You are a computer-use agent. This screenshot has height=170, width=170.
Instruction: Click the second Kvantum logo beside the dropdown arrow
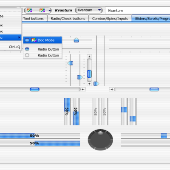pyautogui.click(x=42, y=10)
